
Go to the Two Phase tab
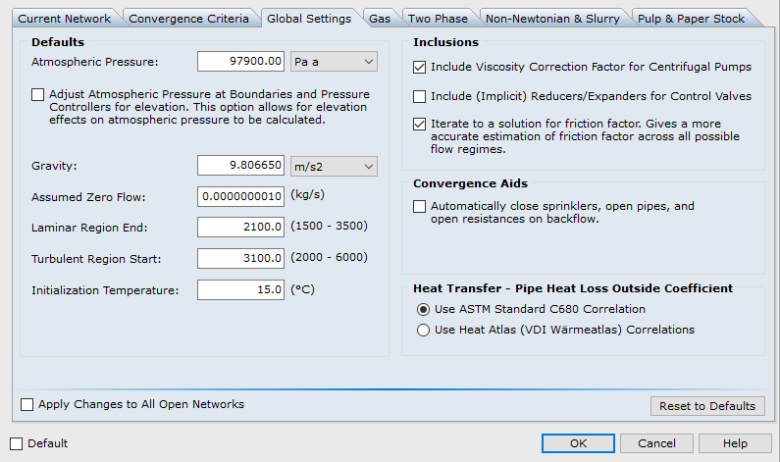(x=438, y=19)
